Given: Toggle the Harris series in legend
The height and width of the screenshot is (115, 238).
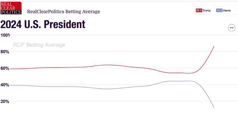Looking at the screenshot, I should pos(223,11).
